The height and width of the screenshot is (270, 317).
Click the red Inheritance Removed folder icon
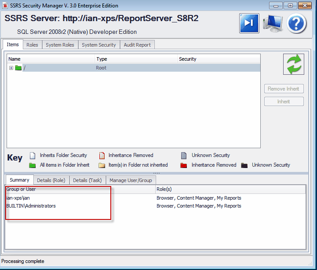tap(184, 165)
